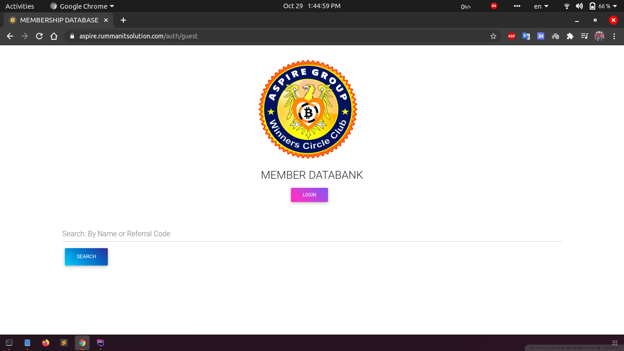Click the Aspire Group logo image
Screen dimensions: 624x351
(308, 109)
